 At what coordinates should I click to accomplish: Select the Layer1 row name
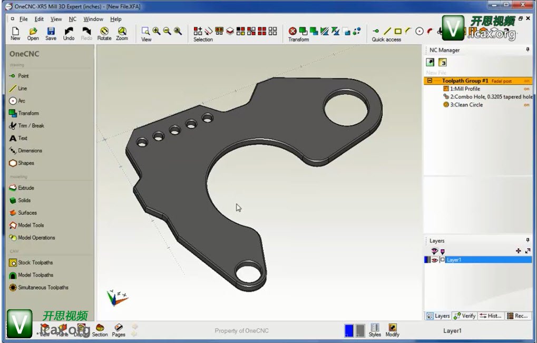coord(454,260)
